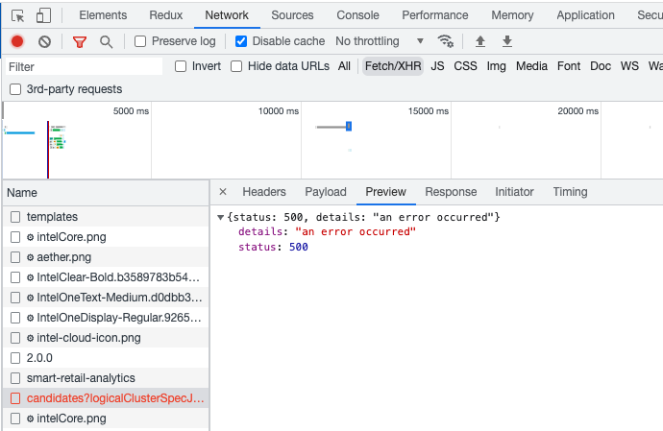Select the JS filter type

pyautogui.click(x=437, y=66)
